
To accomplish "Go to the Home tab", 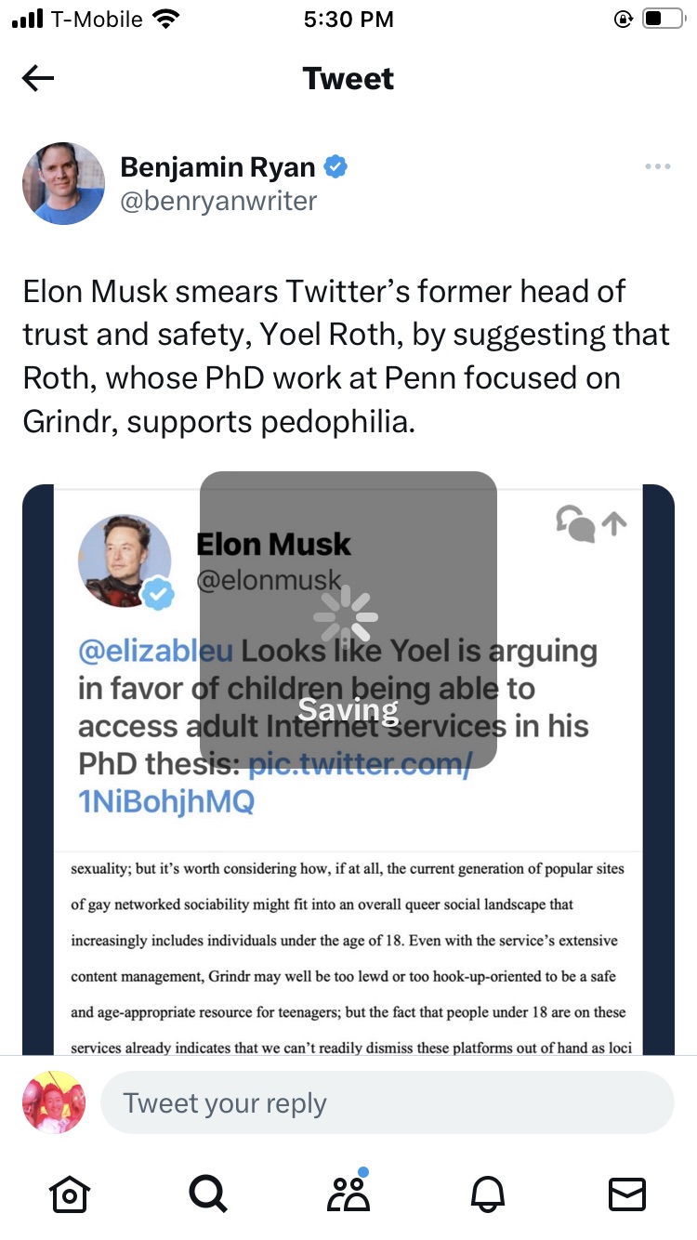I will pos(71,1194).
